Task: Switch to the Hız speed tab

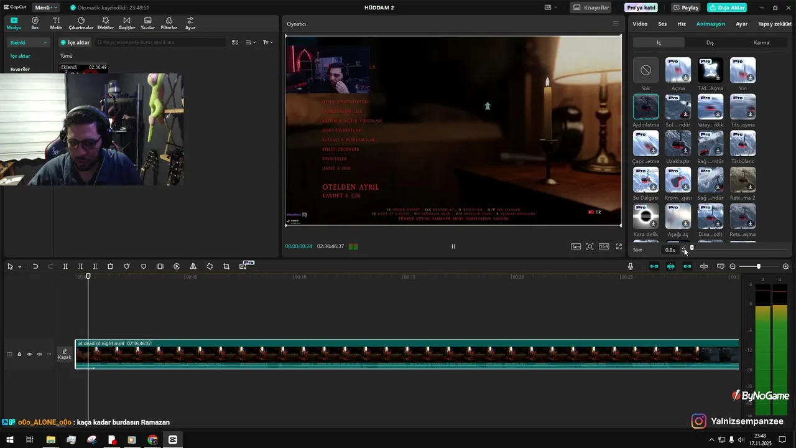Action: point(682,24)
